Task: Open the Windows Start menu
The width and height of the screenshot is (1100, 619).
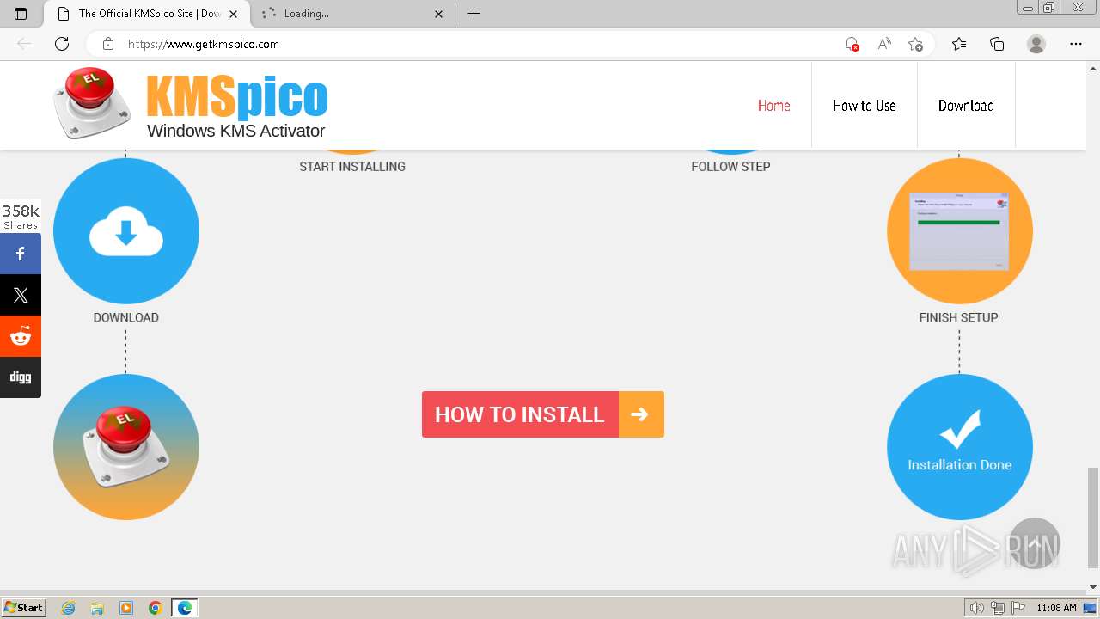Action: [23, 608]
